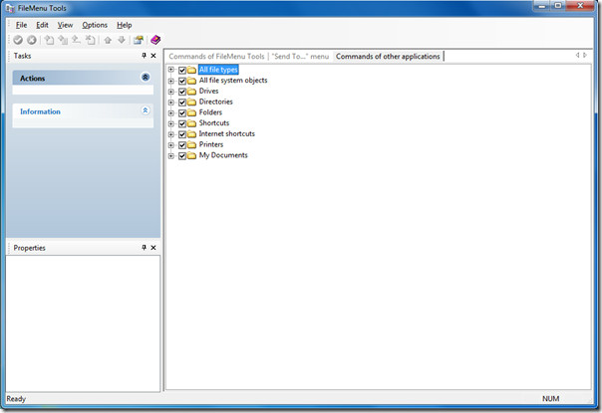This screenshot has width=602, height=413.
Task: Toggle the Printers checkbox
Action: [x=182, y=145]
